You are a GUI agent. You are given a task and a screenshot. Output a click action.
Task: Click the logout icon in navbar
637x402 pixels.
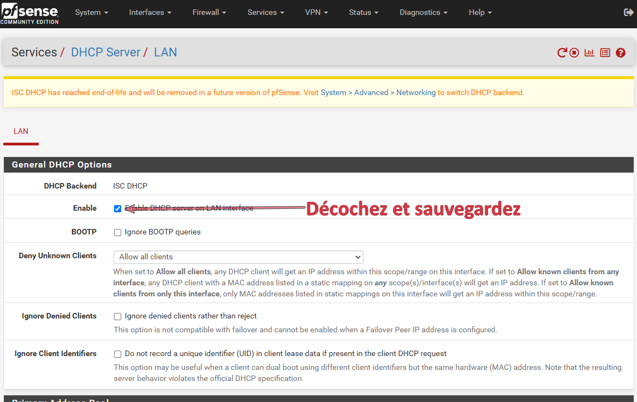tap(628, 12)
